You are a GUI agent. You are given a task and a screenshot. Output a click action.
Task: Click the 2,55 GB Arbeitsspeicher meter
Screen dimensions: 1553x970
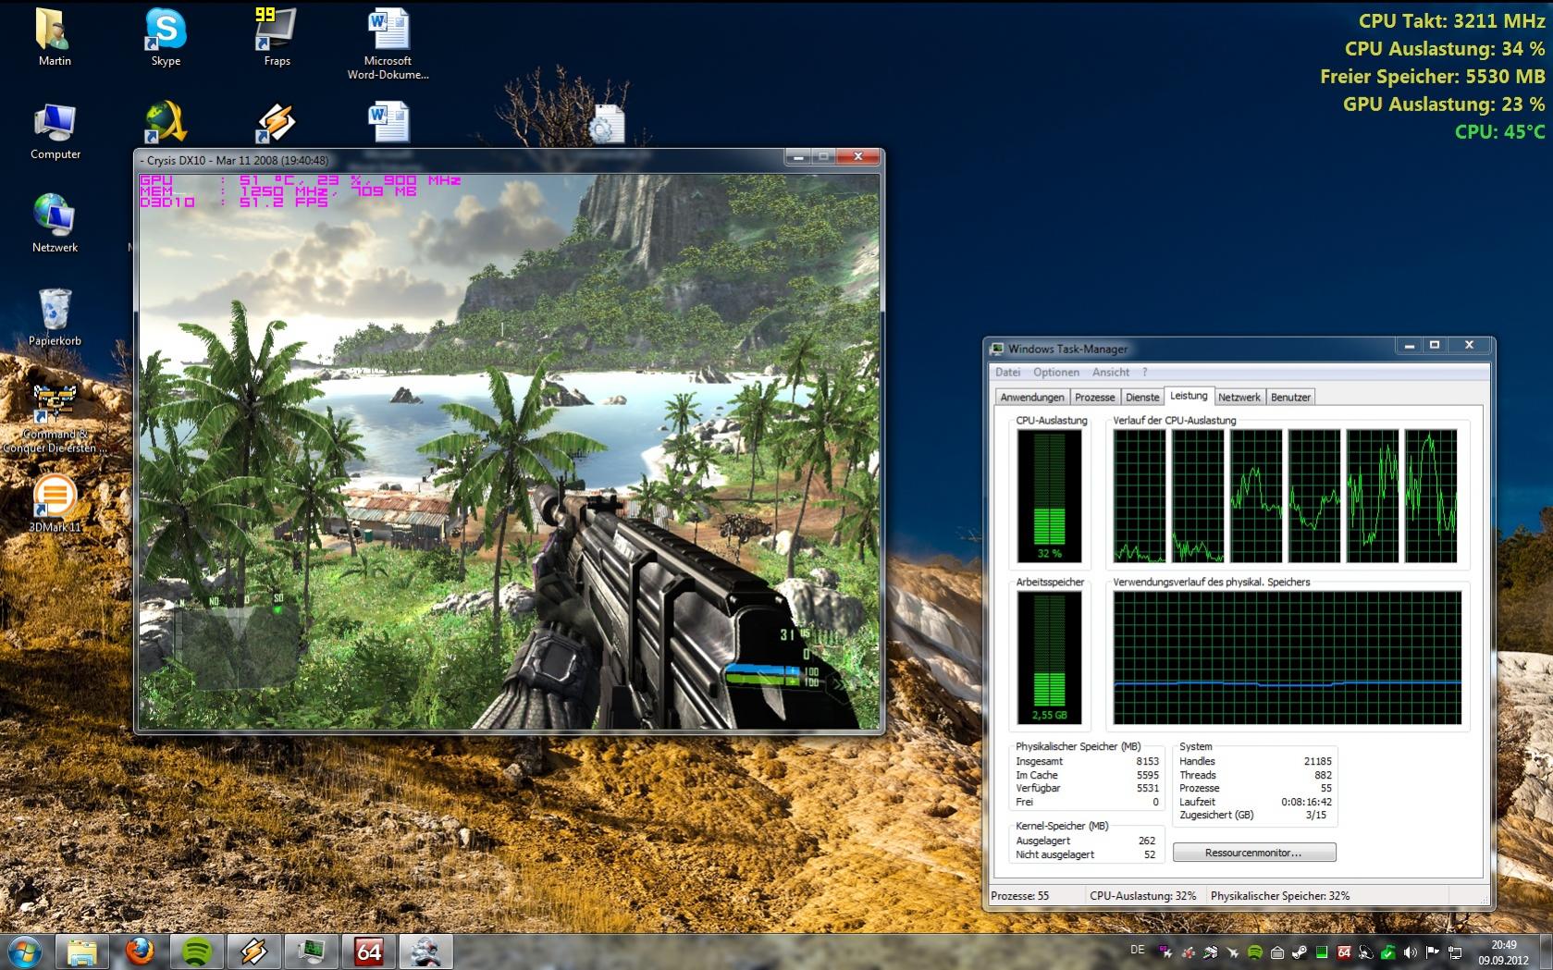point(1049,657)
